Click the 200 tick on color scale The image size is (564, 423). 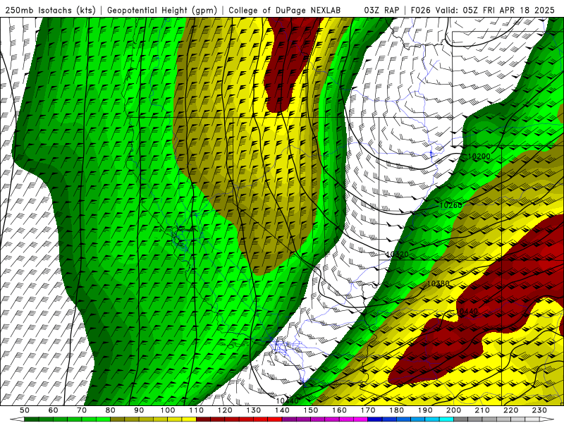[x=453, y=410]
